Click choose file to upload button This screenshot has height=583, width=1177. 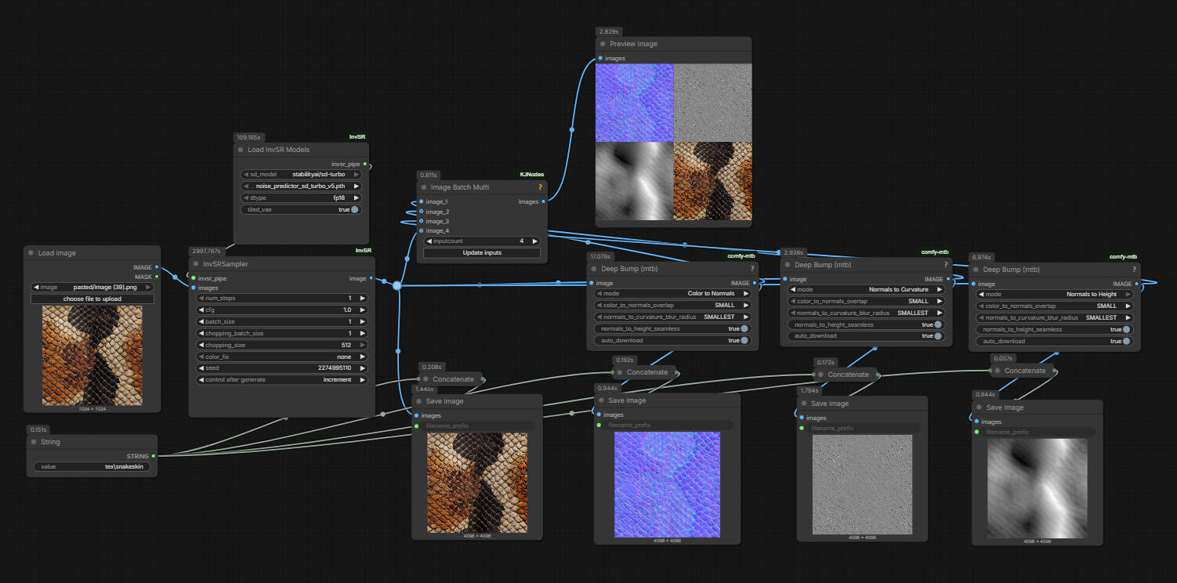tap(92, 299)
